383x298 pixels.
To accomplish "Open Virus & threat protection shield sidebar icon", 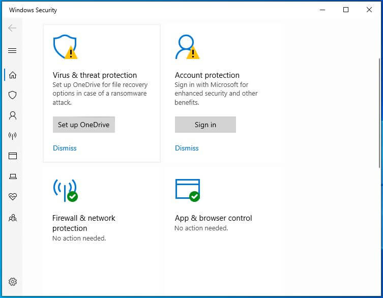I will (x=13, y=95).
